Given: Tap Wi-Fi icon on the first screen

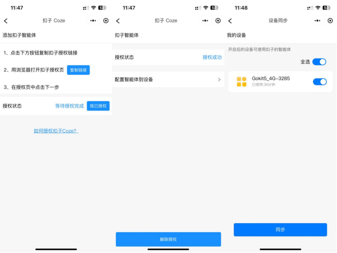Looking at the screenshot, I should pyautogui.click(x=94, y=8).
